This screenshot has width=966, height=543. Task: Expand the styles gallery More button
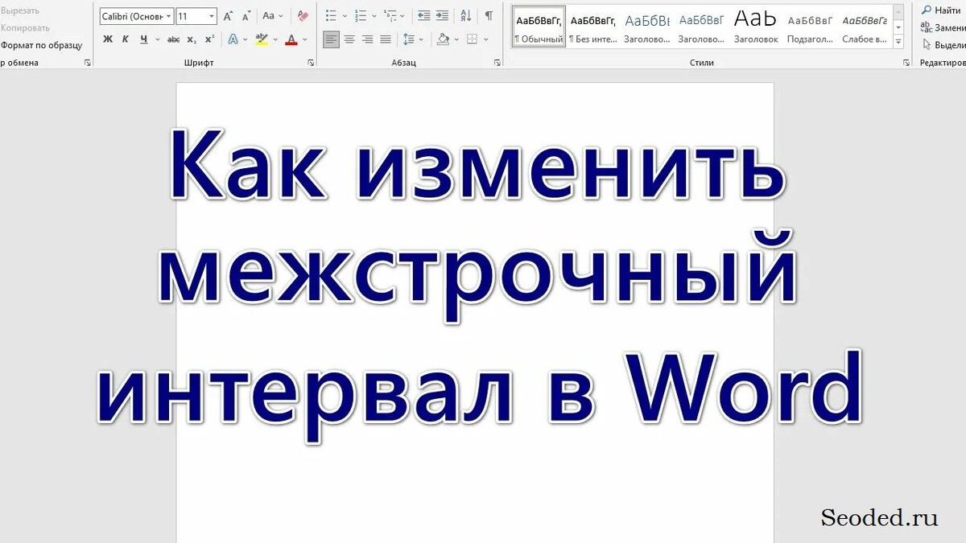click(x=898, y=42)
